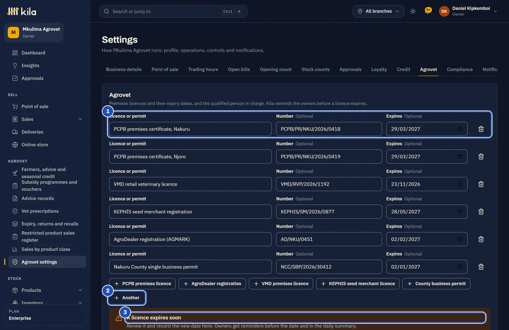This screenshot has width=509, height=330.
Task: Click the Another button
Action: pyautogui.click(x=127, y=298)
